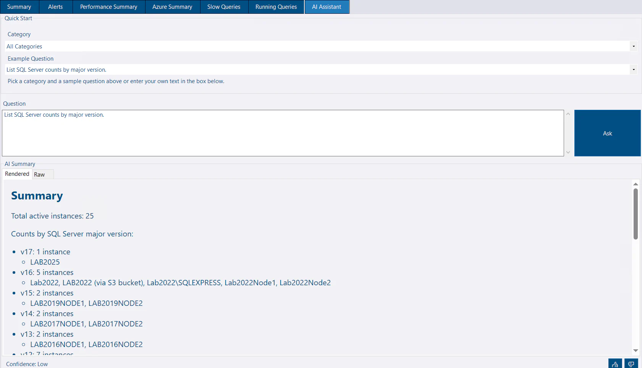Click the Summary heading in the answer

(x=37, y=196)
